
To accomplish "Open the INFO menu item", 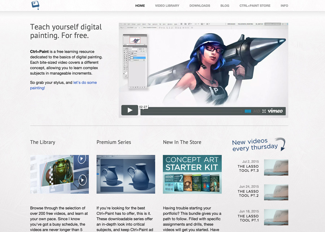I will click(x=285, y=6).
